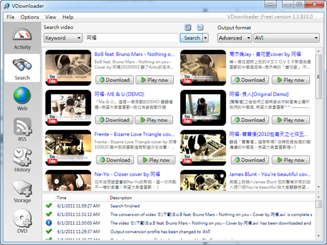The image size is (327, 245).
Task: Click the Description column header
Action: pos(211,198)
